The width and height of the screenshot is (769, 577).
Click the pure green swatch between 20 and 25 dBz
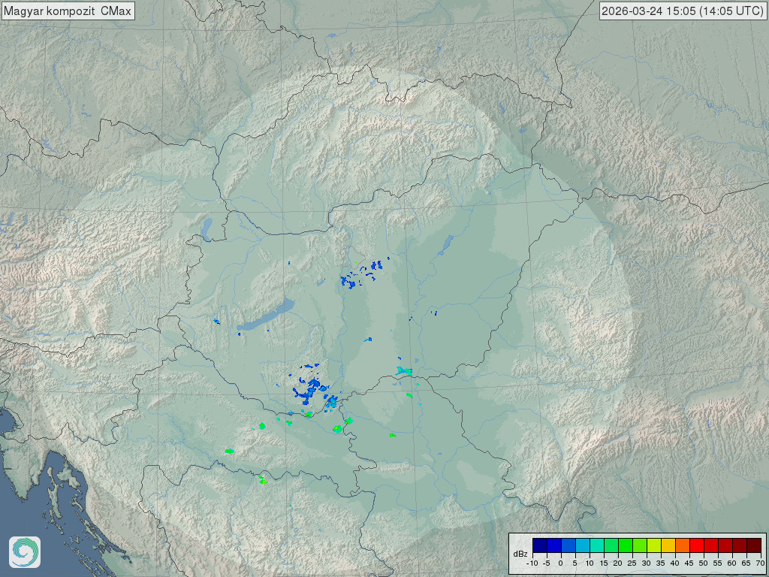(x=625, y=546)
